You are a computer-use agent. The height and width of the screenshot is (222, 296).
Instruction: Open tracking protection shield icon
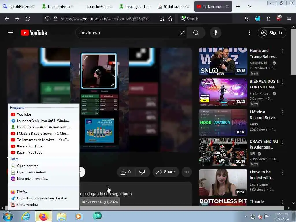point(47,19)
